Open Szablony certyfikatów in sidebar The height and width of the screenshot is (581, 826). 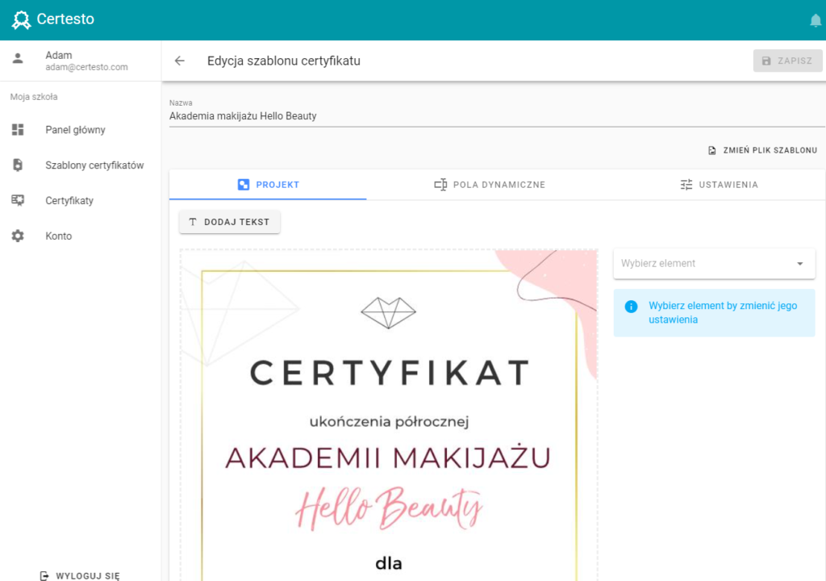[81, 165]
